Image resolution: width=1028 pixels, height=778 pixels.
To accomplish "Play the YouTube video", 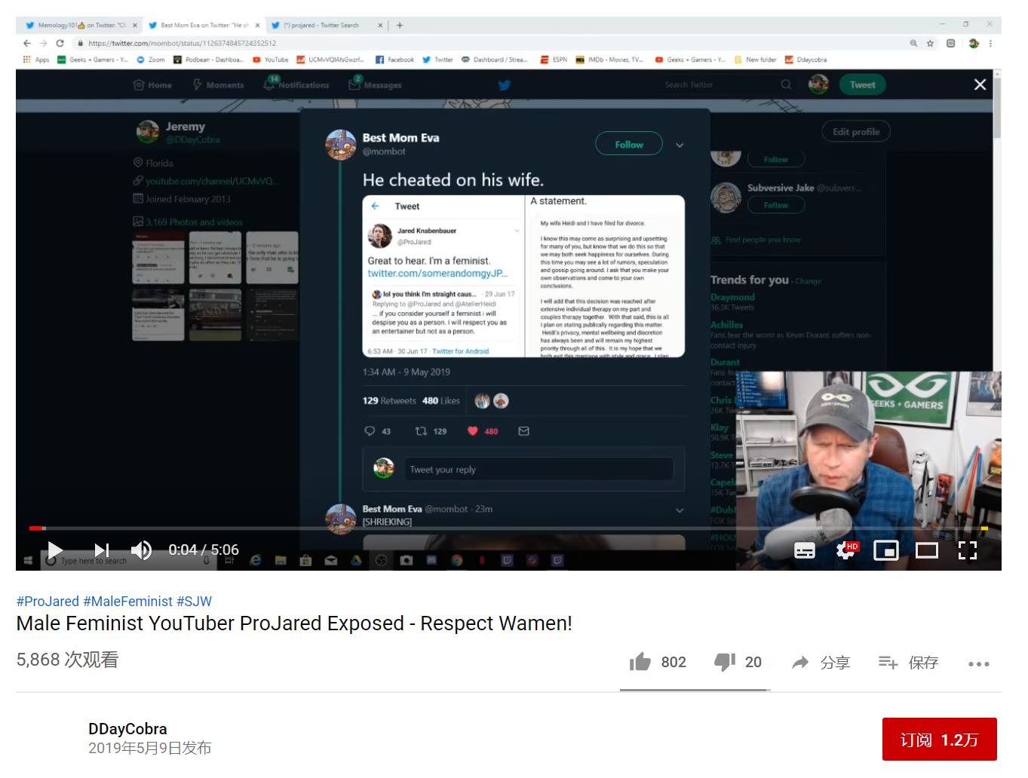I will [55, 550].
